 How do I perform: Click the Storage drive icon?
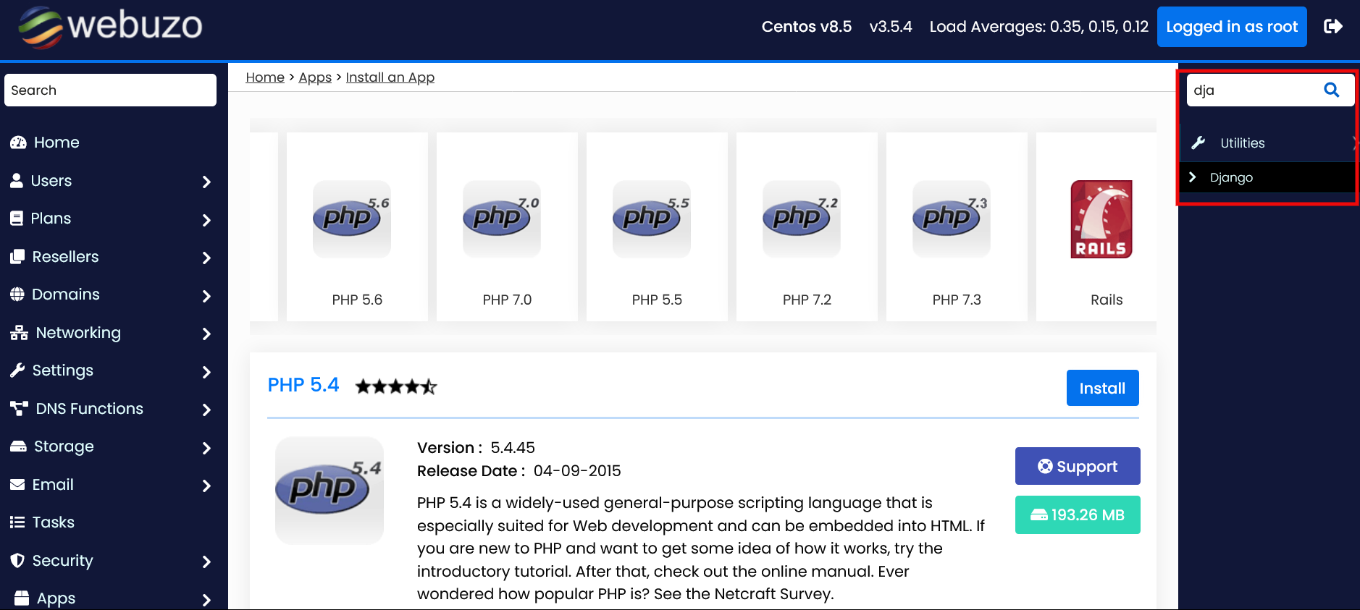(x=18, y=446)
